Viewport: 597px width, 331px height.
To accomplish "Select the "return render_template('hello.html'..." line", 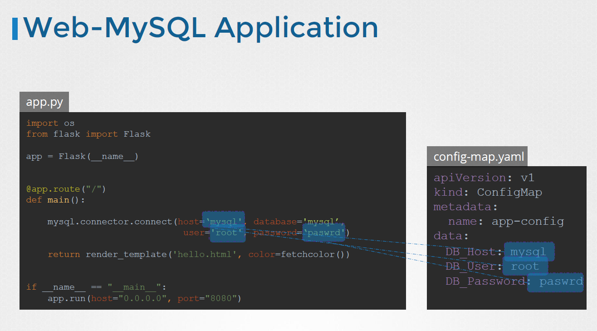I will [x=199, y=254].
